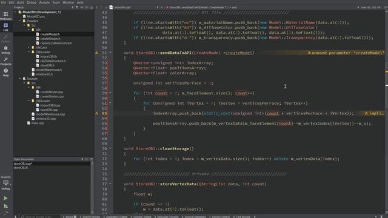
Task: Close the current document storeOBJ.cpp
Action: pyautogui.click(x=162, y=7)
